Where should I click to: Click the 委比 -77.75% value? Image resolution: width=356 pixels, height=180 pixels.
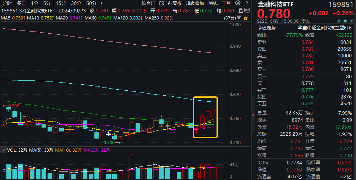tap(294, 35)
